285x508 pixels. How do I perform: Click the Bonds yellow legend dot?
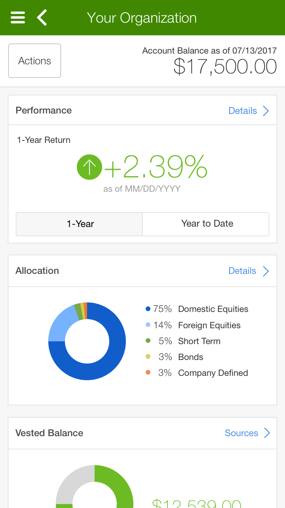pos(148,357)
